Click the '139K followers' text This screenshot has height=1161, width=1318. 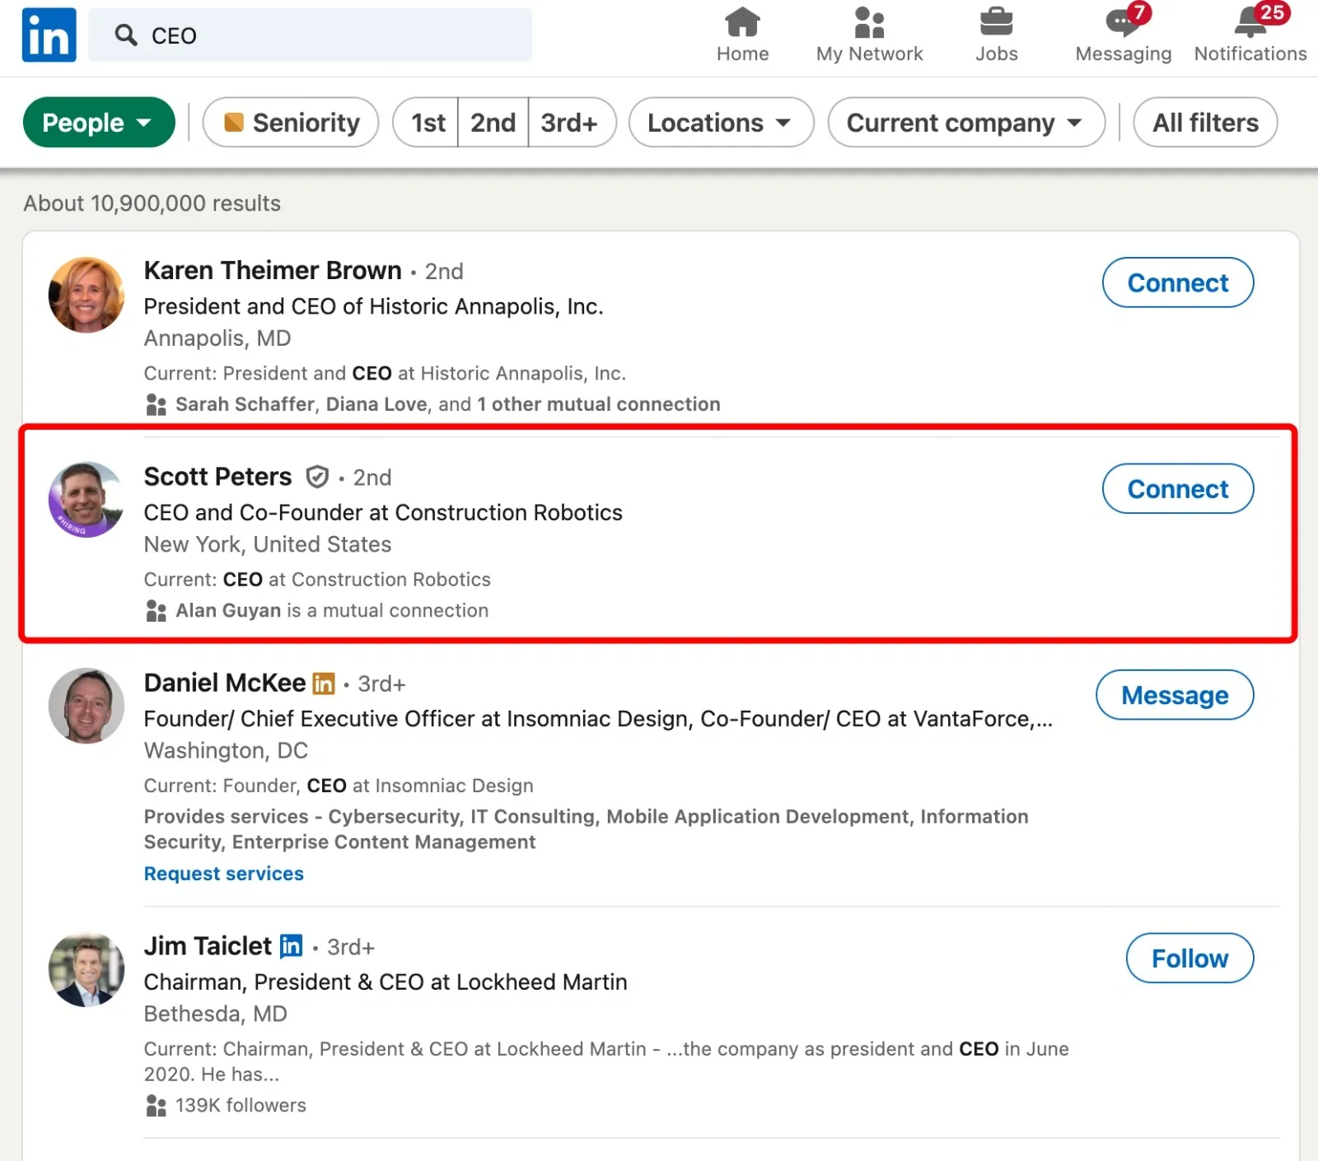pos(241,1105)
